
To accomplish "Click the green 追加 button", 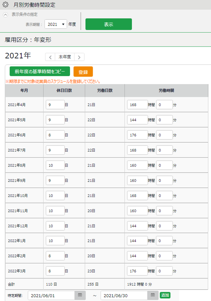I will [165, 295].
